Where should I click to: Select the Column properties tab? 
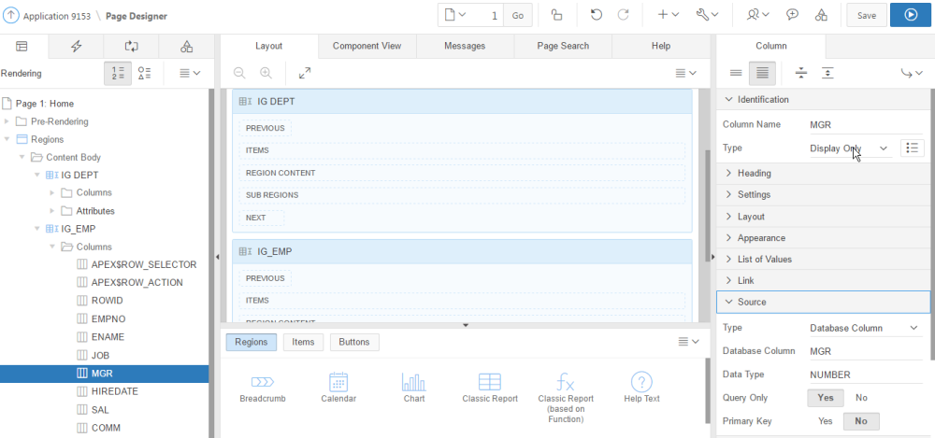771,46
